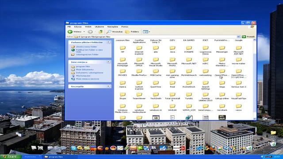Select the KONAMI folder icon
The height and width of the screenshot is (159, 283).
pyautogui.click(x=189, y=48)
